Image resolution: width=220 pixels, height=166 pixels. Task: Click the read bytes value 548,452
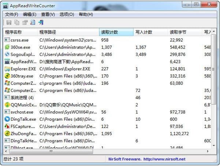click(x=178, y=47)
